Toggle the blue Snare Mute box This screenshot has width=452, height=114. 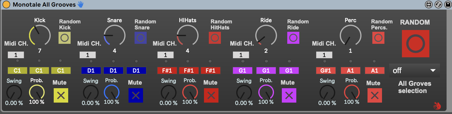(x=136, y=95)
